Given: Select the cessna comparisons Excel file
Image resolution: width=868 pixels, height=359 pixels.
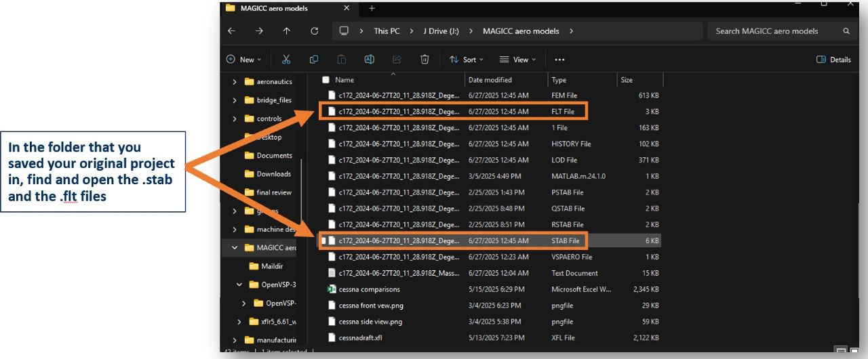Looking at the screenshot, I should tap(369, 289).
